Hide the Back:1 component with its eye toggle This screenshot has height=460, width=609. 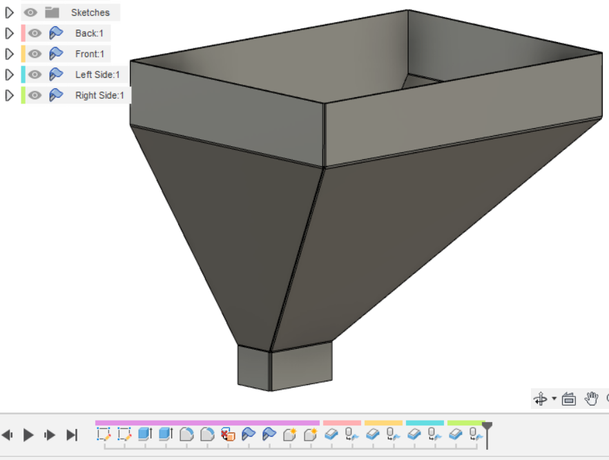[34, 33]
